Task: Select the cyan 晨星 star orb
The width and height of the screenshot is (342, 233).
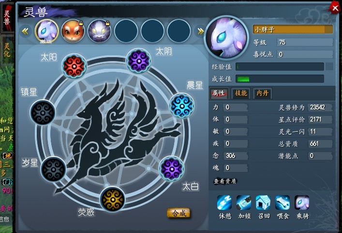Action: pyautogui.click(x=182, y=106)
